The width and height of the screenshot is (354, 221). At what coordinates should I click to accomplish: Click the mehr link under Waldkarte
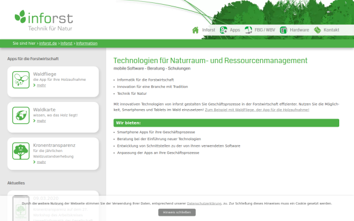41,121
